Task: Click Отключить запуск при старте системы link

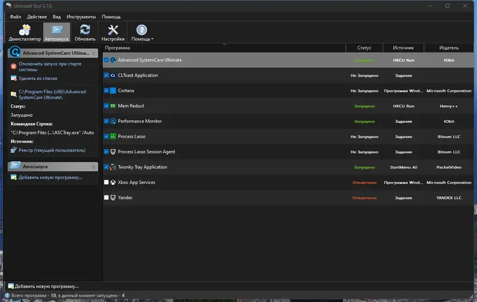Action: coord(50,67)
